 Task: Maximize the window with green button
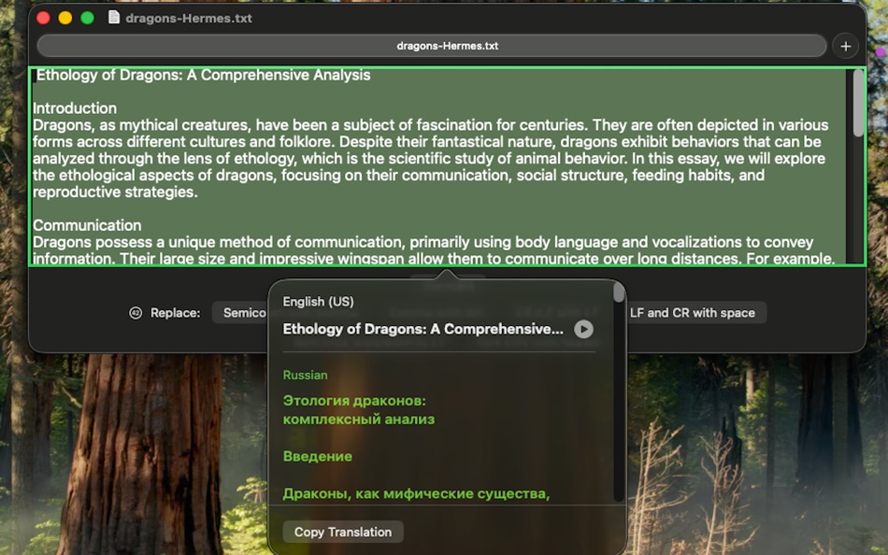click(87, 18)
